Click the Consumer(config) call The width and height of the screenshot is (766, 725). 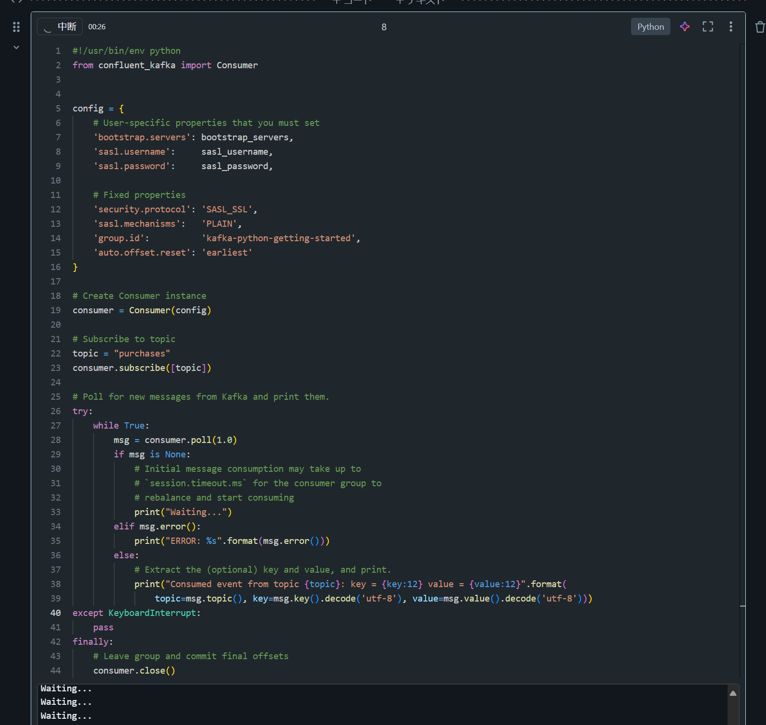coord(170,310)
